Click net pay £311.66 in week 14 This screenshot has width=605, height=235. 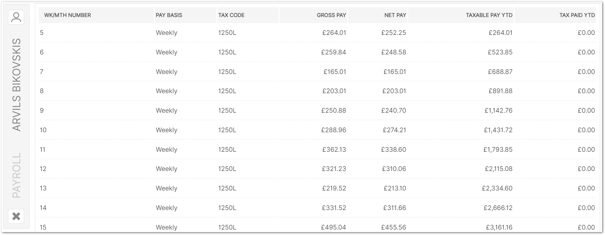pyautogui.click(x=394, y=208)
